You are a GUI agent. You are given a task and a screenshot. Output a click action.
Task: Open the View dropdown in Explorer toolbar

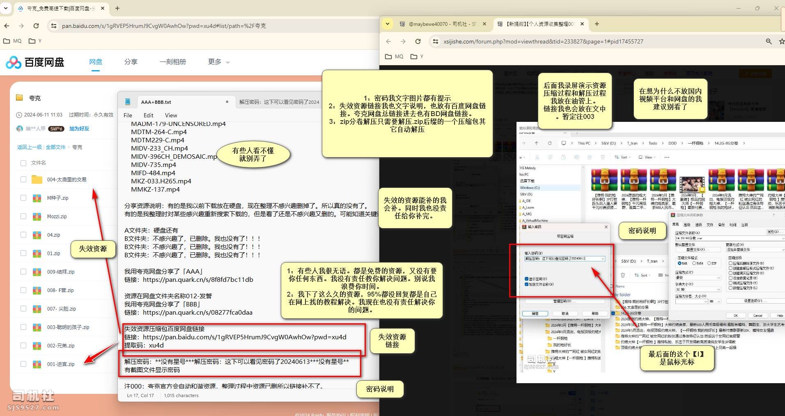[647, 157]
